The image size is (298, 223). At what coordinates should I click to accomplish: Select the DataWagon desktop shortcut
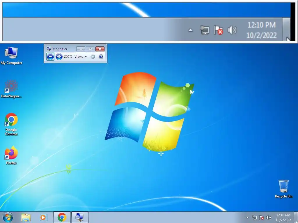point(11,89)
